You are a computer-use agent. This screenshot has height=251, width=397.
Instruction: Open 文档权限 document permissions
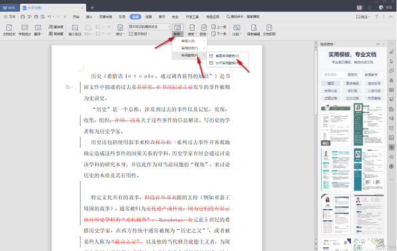(x=269, y=28)
